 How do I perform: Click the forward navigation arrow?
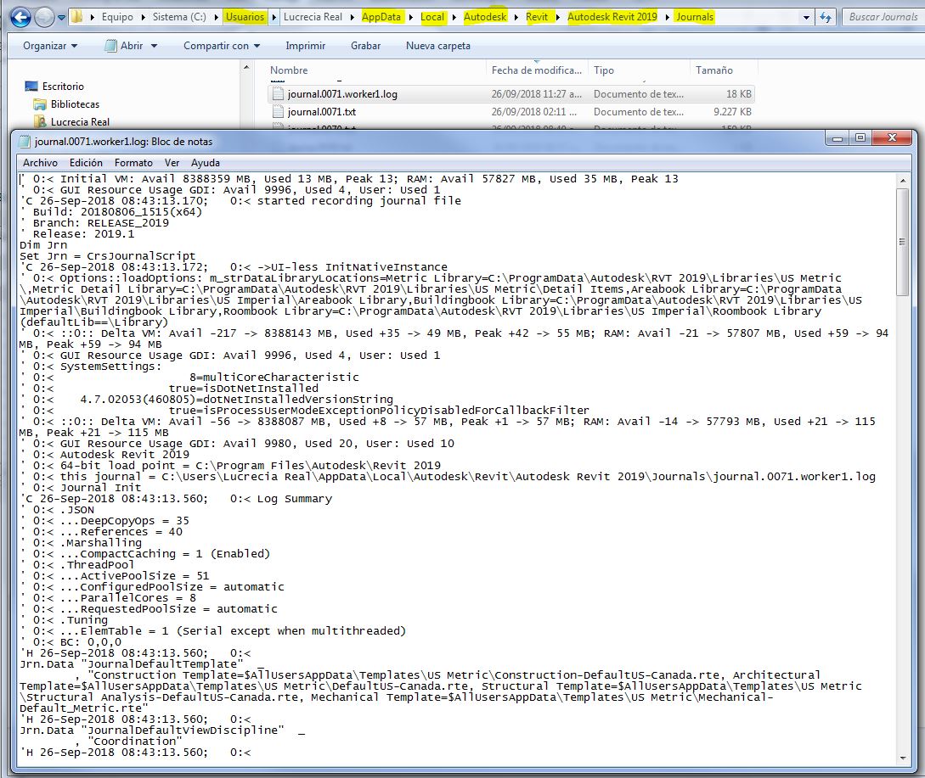[x=44, y=15]
